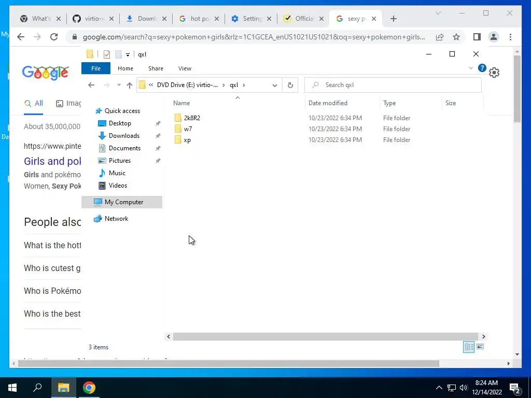
Task: Open the Share ribbon tab
Action: [x=156, y=68]
